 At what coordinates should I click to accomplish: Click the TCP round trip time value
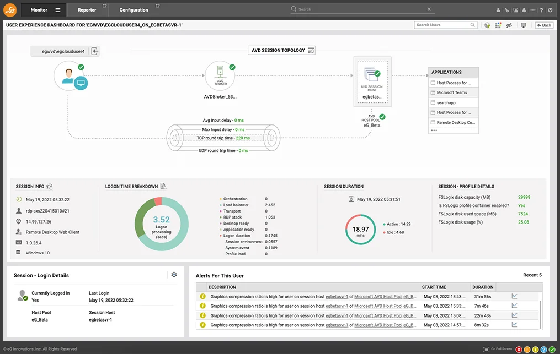coord(243,138)
